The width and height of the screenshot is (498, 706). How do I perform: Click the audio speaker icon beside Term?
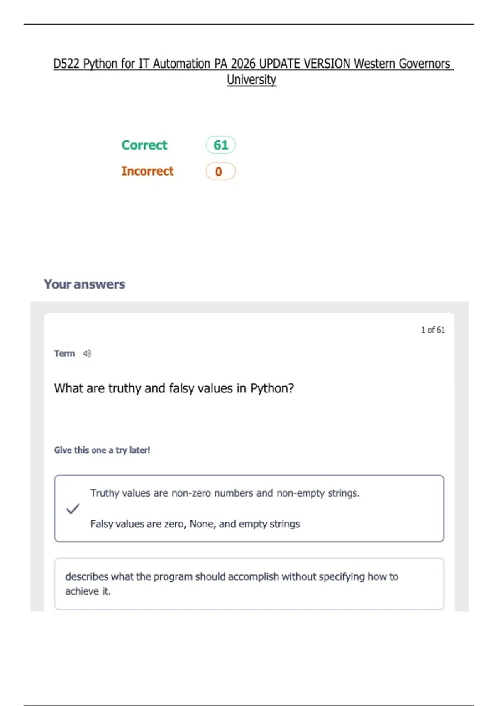click(87, 353)
